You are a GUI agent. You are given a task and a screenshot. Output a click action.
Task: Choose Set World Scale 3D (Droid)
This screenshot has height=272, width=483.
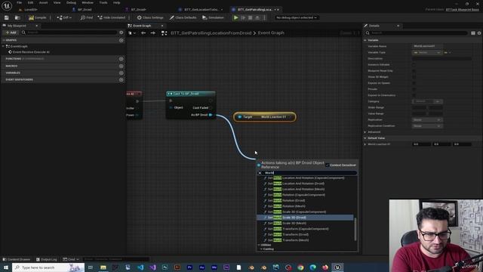point(305,218)
